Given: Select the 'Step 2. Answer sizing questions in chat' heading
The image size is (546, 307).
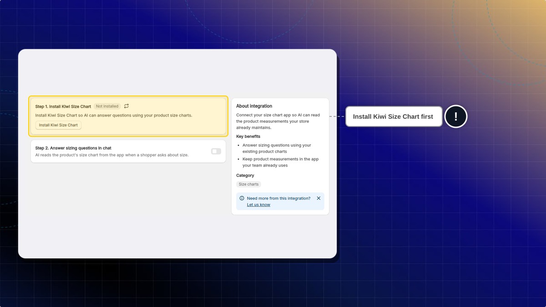Looking at the screenshot, I should [x=73, y=148].
